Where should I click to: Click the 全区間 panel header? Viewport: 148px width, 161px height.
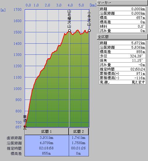(x=122, y=37)
